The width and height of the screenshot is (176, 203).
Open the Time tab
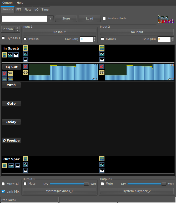45,9
